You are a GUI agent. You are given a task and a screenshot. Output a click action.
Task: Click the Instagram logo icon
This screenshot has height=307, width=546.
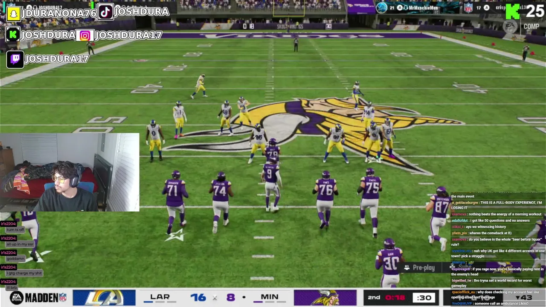85,35
